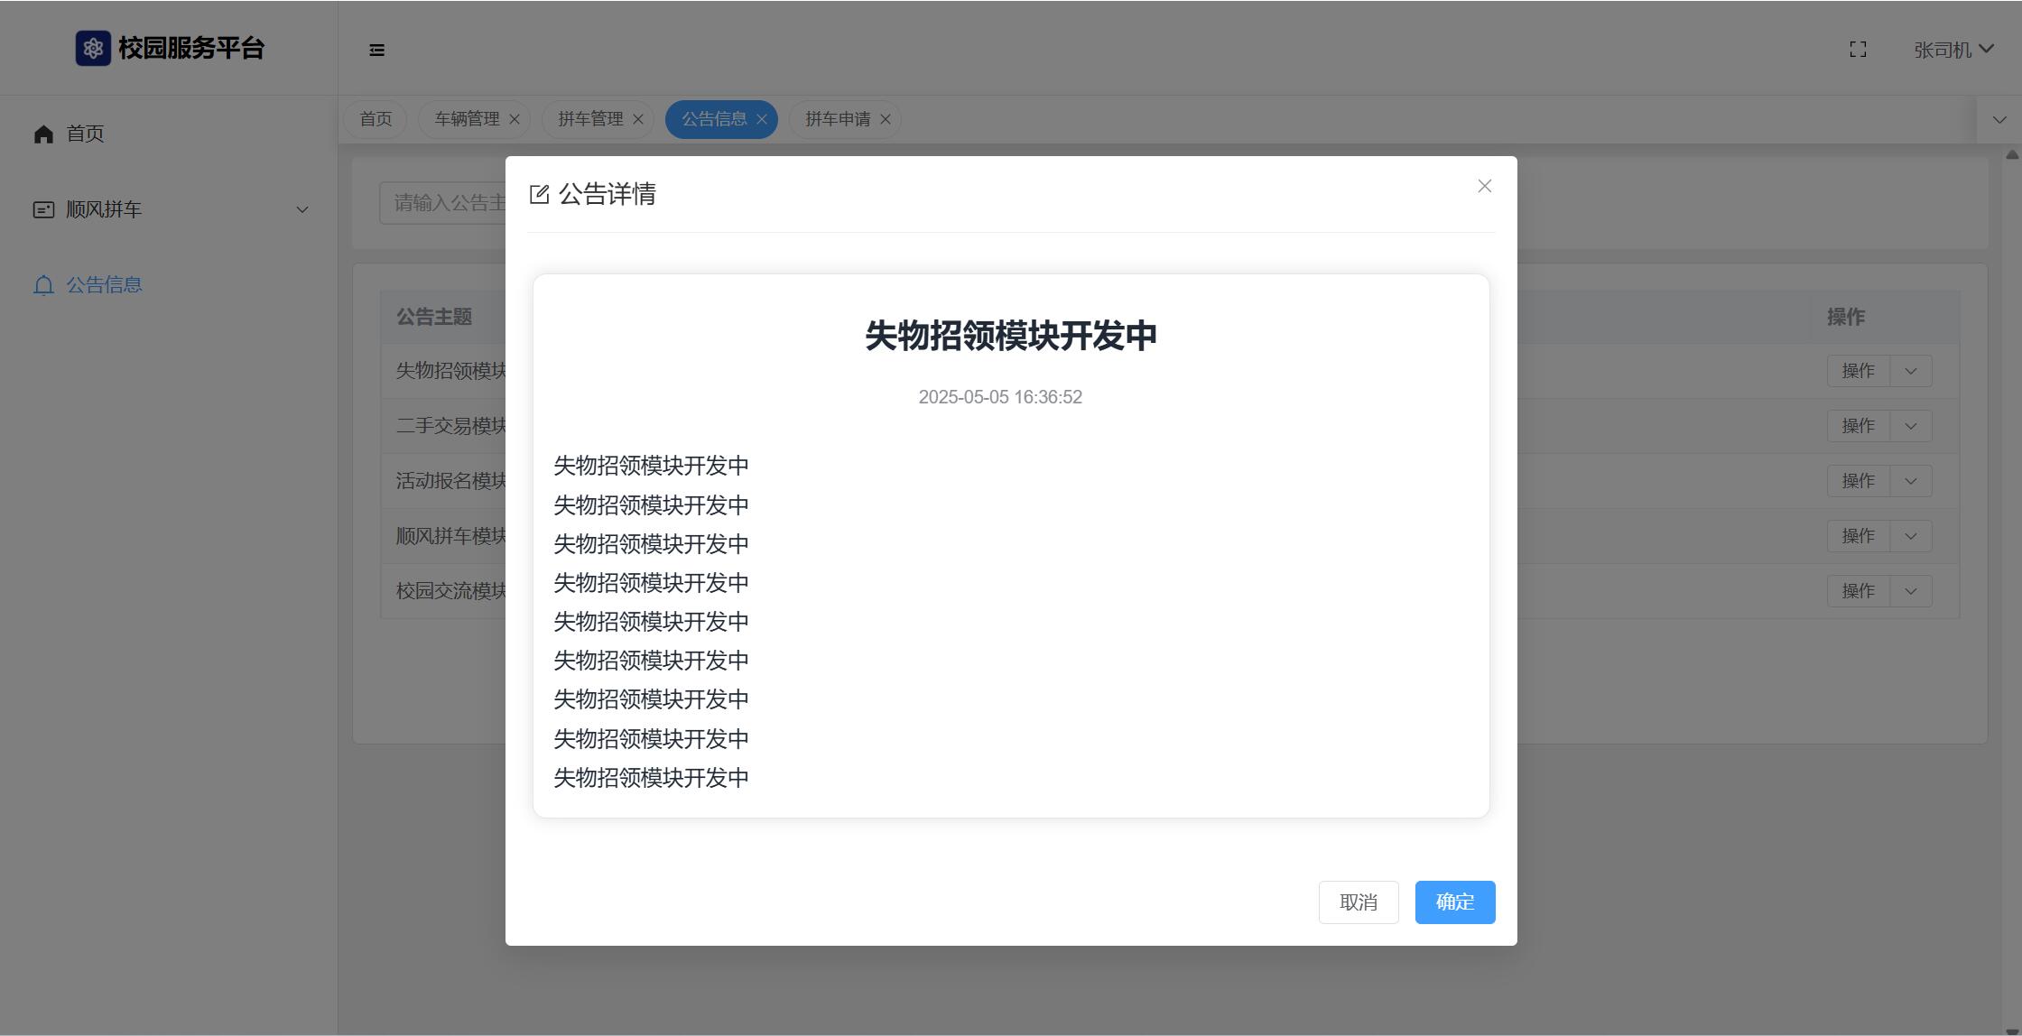Open the tab list chevron dropdown at far right

pyautogui.click(x=1999, y=119)
